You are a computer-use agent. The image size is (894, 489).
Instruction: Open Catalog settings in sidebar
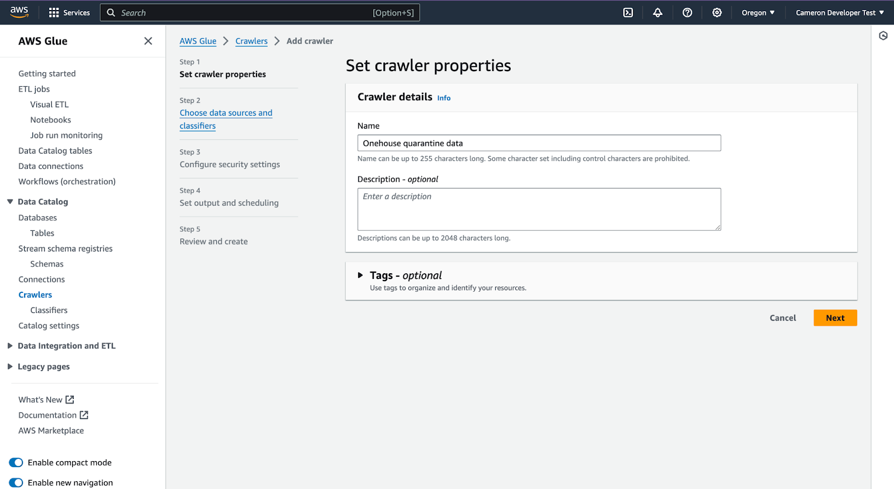(x=49, y=326)
